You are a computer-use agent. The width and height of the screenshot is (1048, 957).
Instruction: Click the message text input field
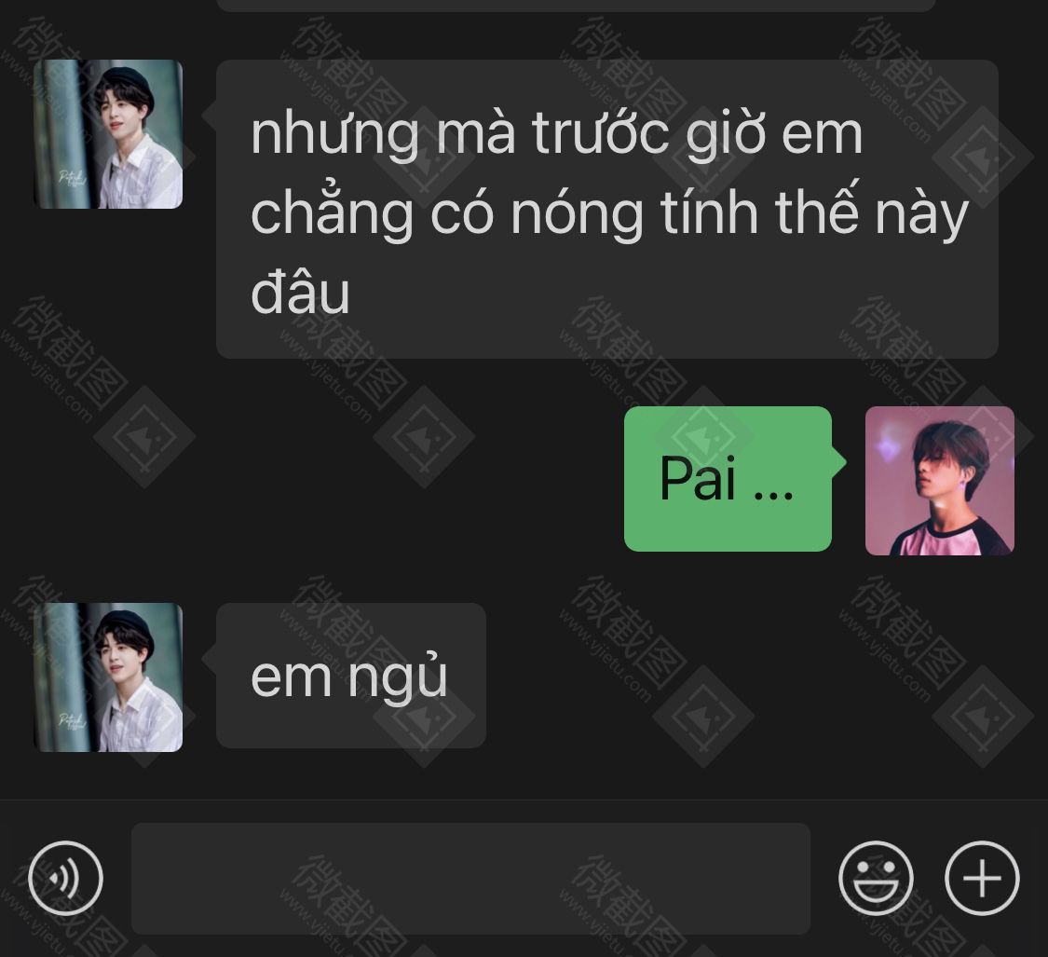[470, 878]
